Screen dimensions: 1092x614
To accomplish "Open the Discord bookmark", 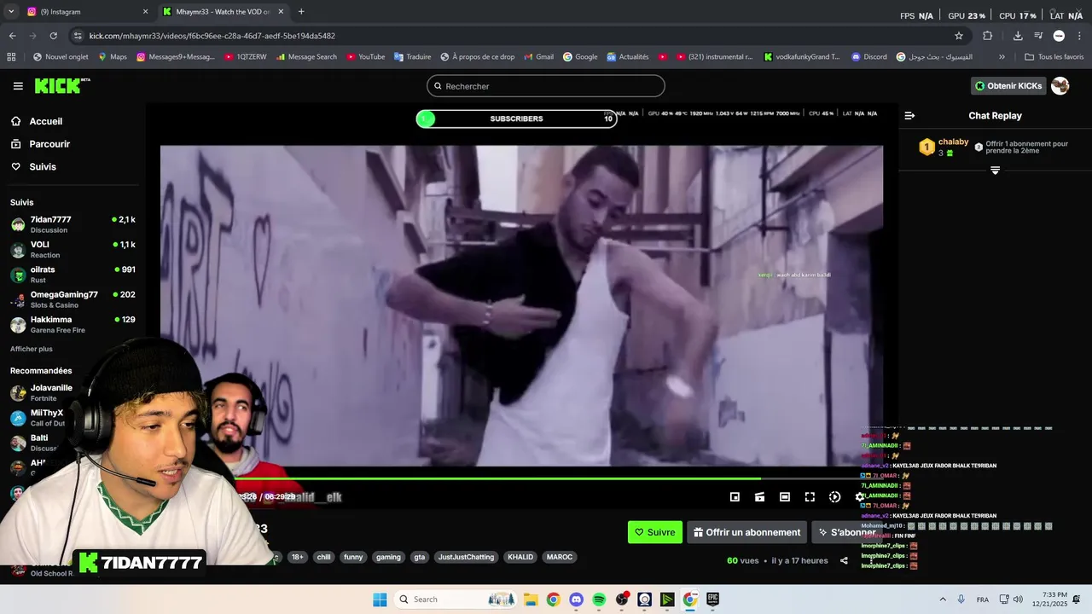I will 868,57.
